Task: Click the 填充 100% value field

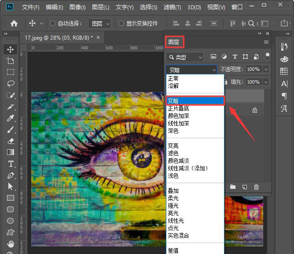Action: click(x=254, y=82)
